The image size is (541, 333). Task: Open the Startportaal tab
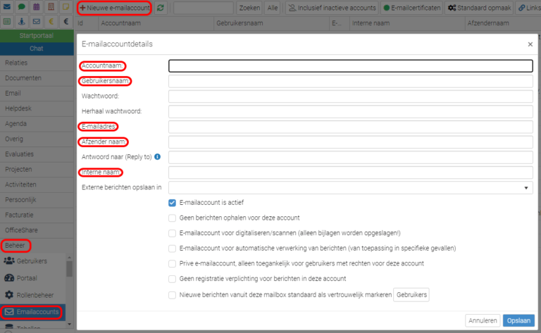click(37, 35)
